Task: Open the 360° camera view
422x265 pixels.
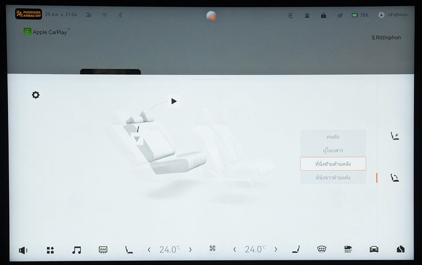Action: coord(348,249)
